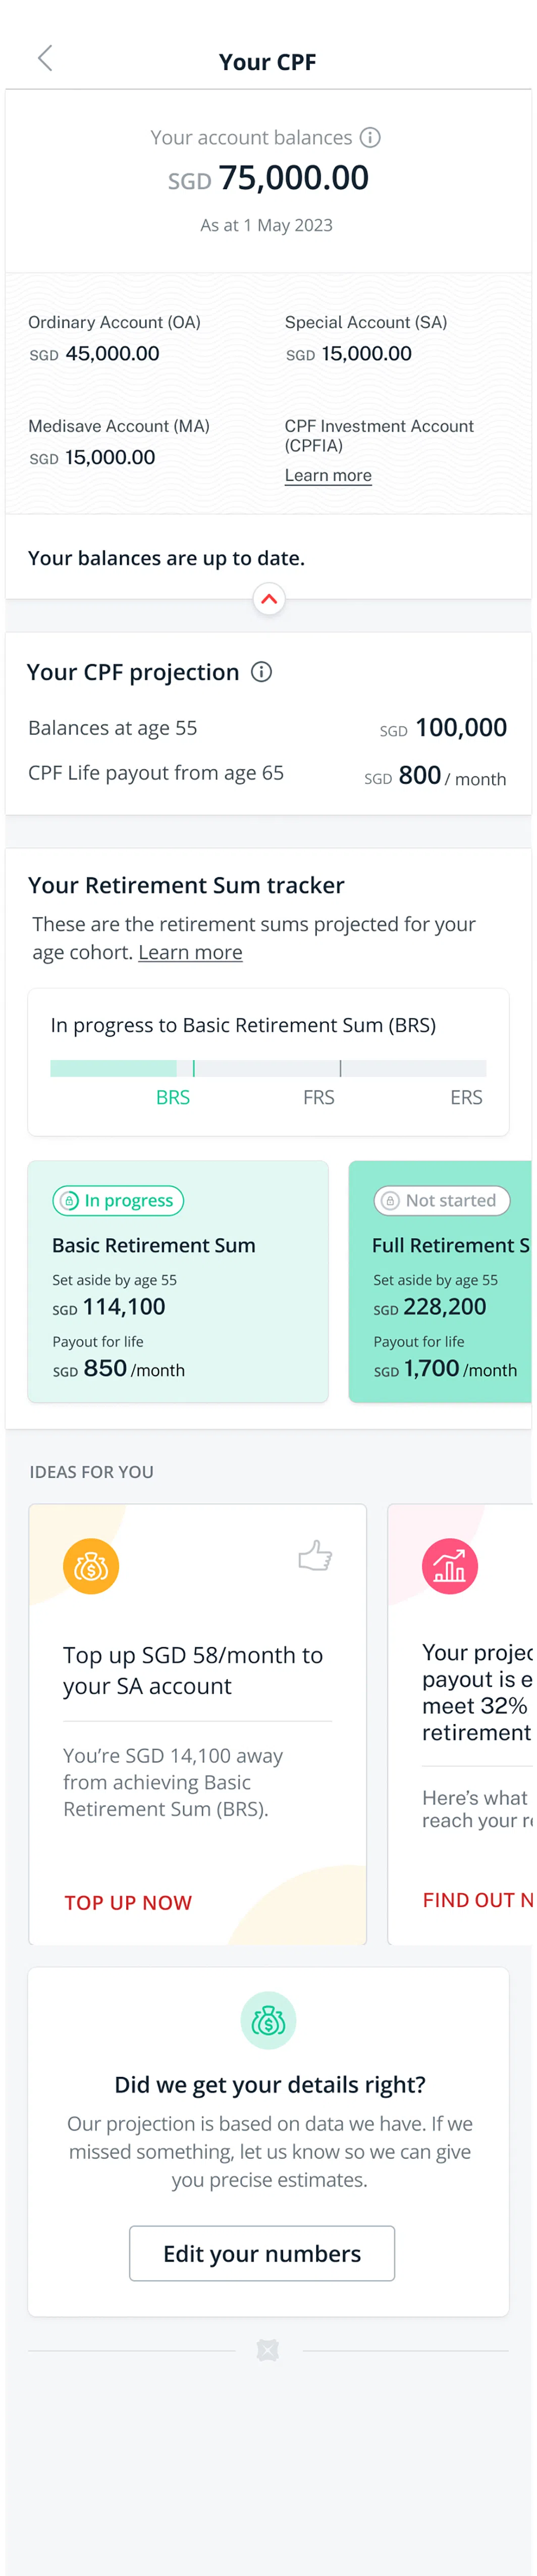Open the Basic Retirement Sum card

tap(178, 1282)
